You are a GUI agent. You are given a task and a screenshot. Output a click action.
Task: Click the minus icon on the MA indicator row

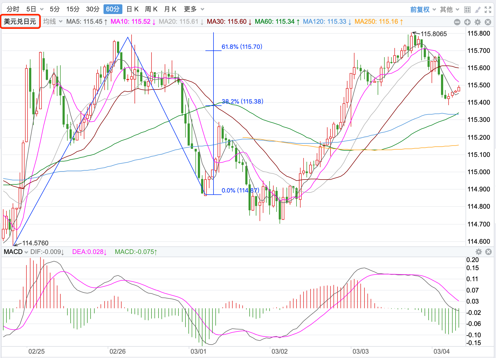tap(457, 22)
